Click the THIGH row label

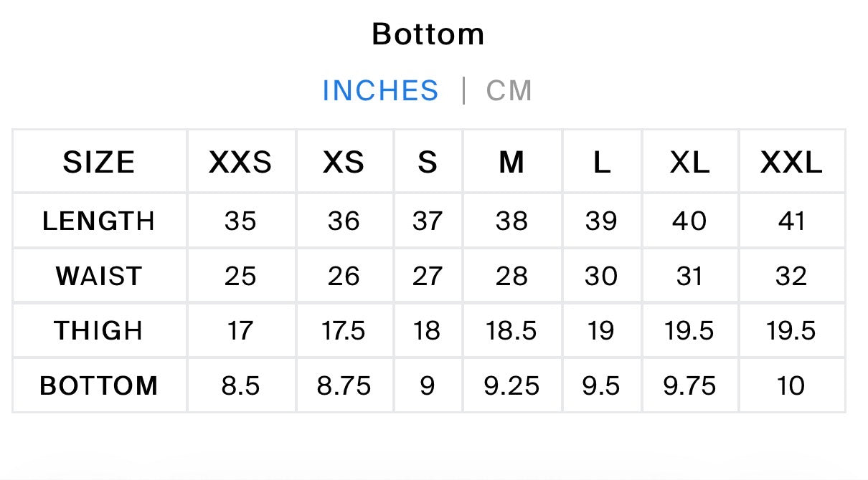pos(99,331)
